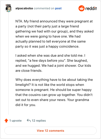Click paragraph beginning 'I asked when she'
Viewport: 101px width, 139px height.
pyautogui.click(x=53, y=63)
